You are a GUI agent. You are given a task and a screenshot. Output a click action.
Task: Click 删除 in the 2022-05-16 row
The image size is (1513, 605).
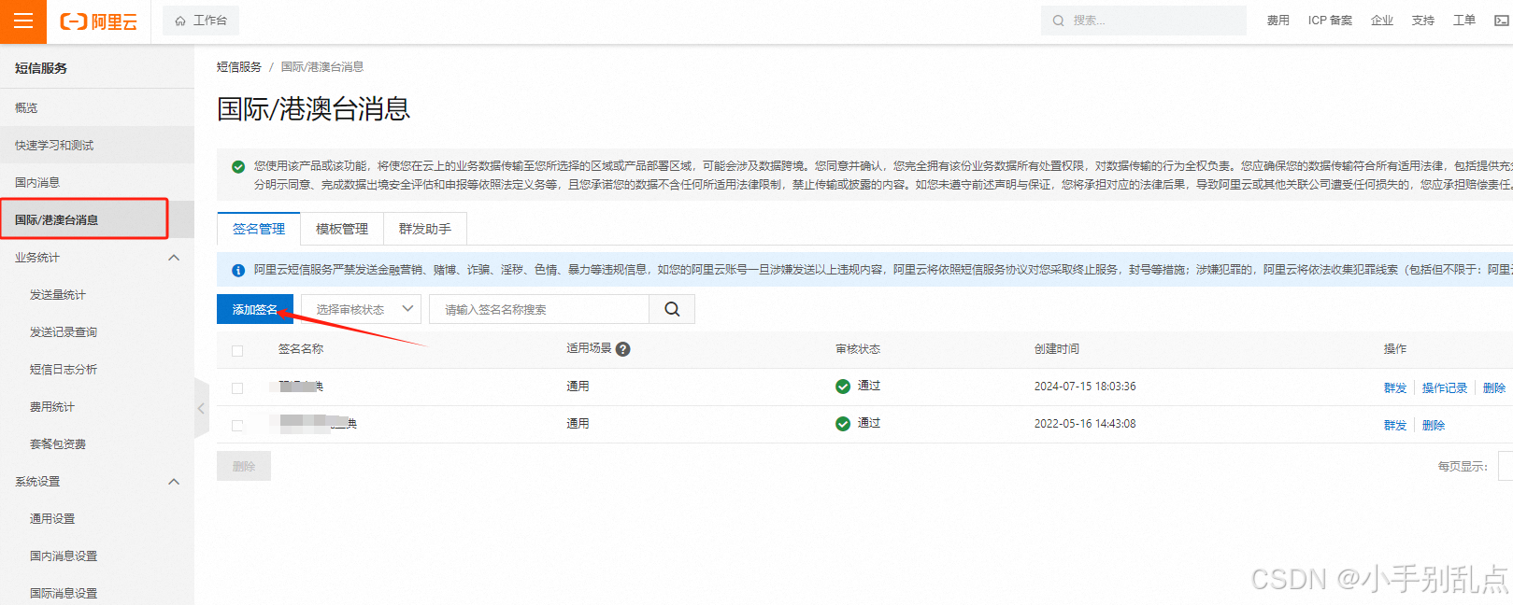coord(1434,426)
